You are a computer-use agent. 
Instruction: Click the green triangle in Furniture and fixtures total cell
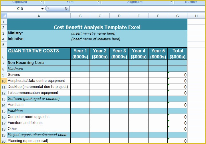[x=169, y=121]
